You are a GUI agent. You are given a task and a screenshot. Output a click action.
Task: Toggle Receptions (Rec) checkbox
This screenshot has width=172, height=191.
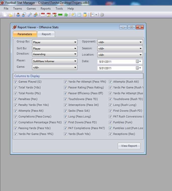coord(110,134)
